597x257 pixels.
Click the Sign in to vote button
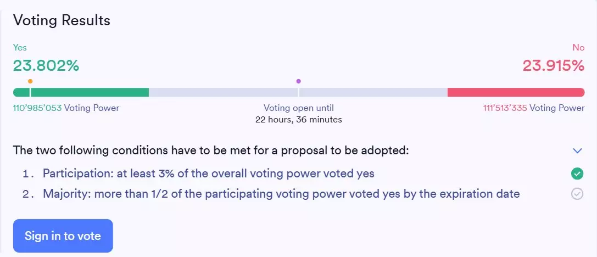[63, 236]
